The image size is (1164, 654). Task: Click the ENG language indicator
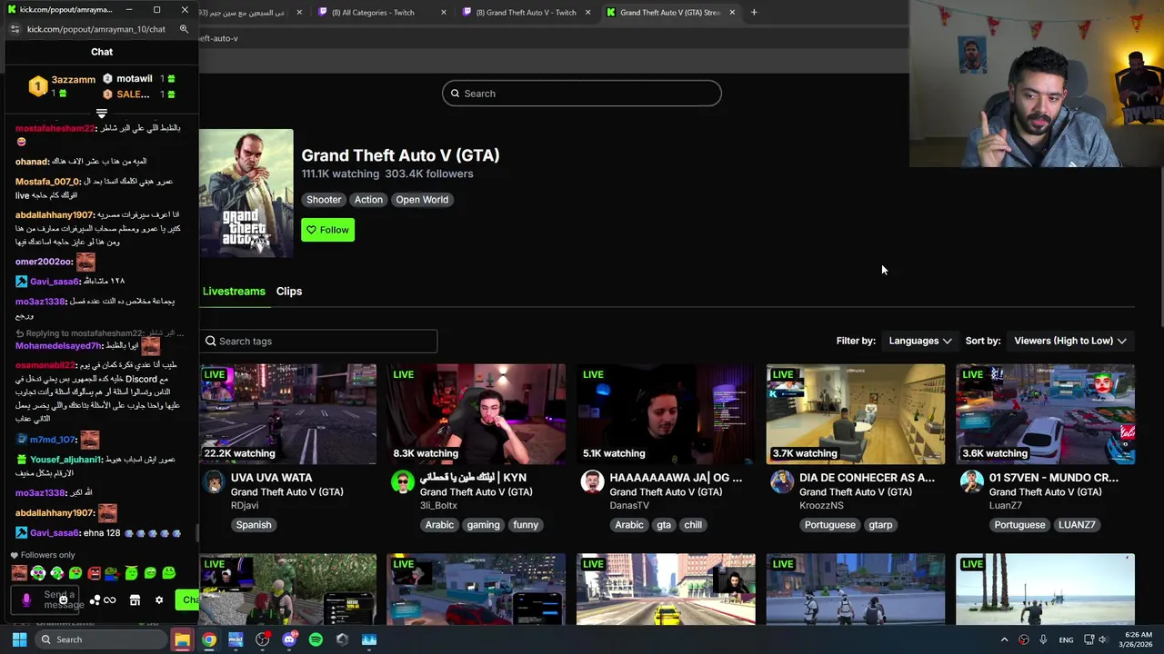click(1066, 639)
